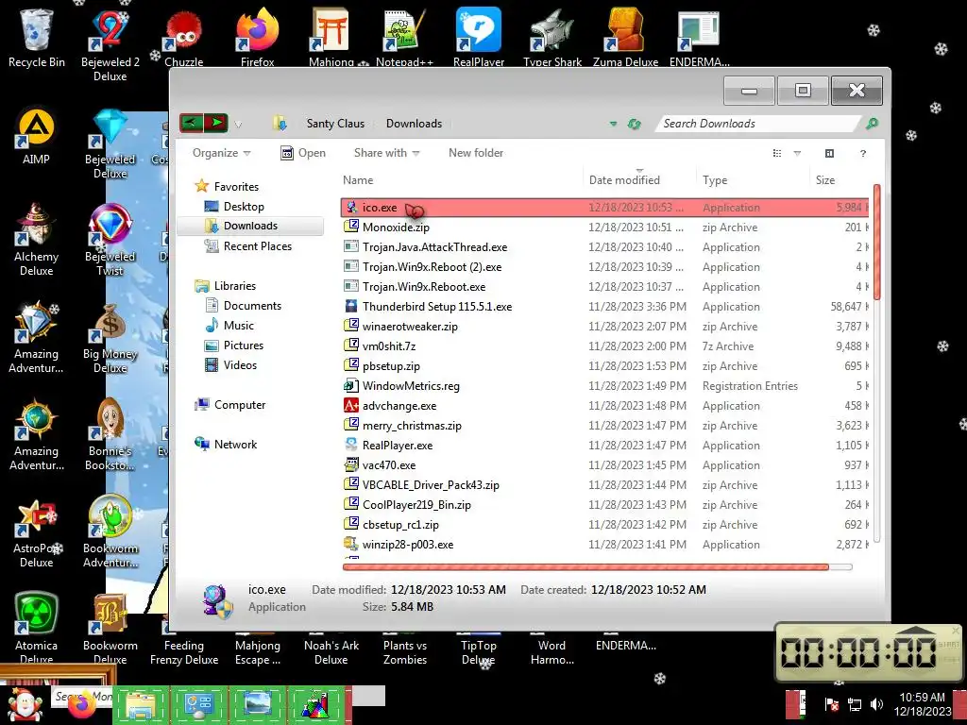Open the Organize dropdown menu
This screenshot has height=725, width=967.
click(x=221, y=153)
